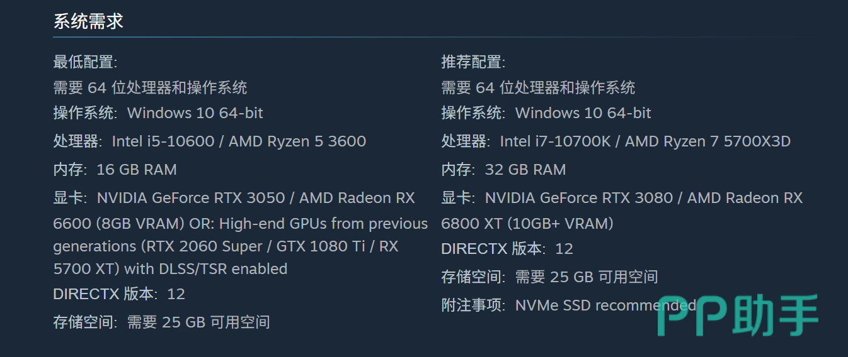The image size is (848, 357).
Task: Click recommended DIRECTX 版本 12 line
Action: pos(507,249)
